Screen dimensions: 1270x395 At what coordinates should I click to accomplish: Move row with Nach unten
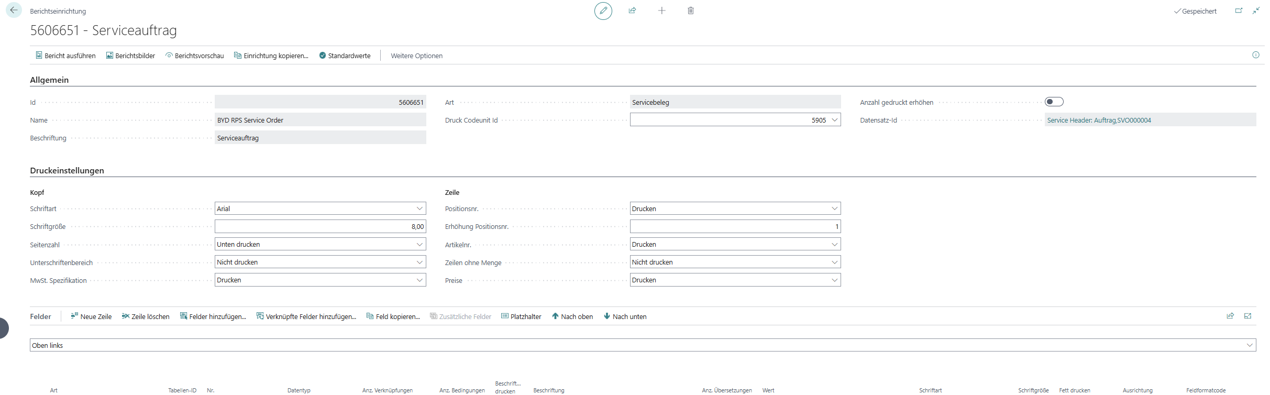click(x=625, y=316)
